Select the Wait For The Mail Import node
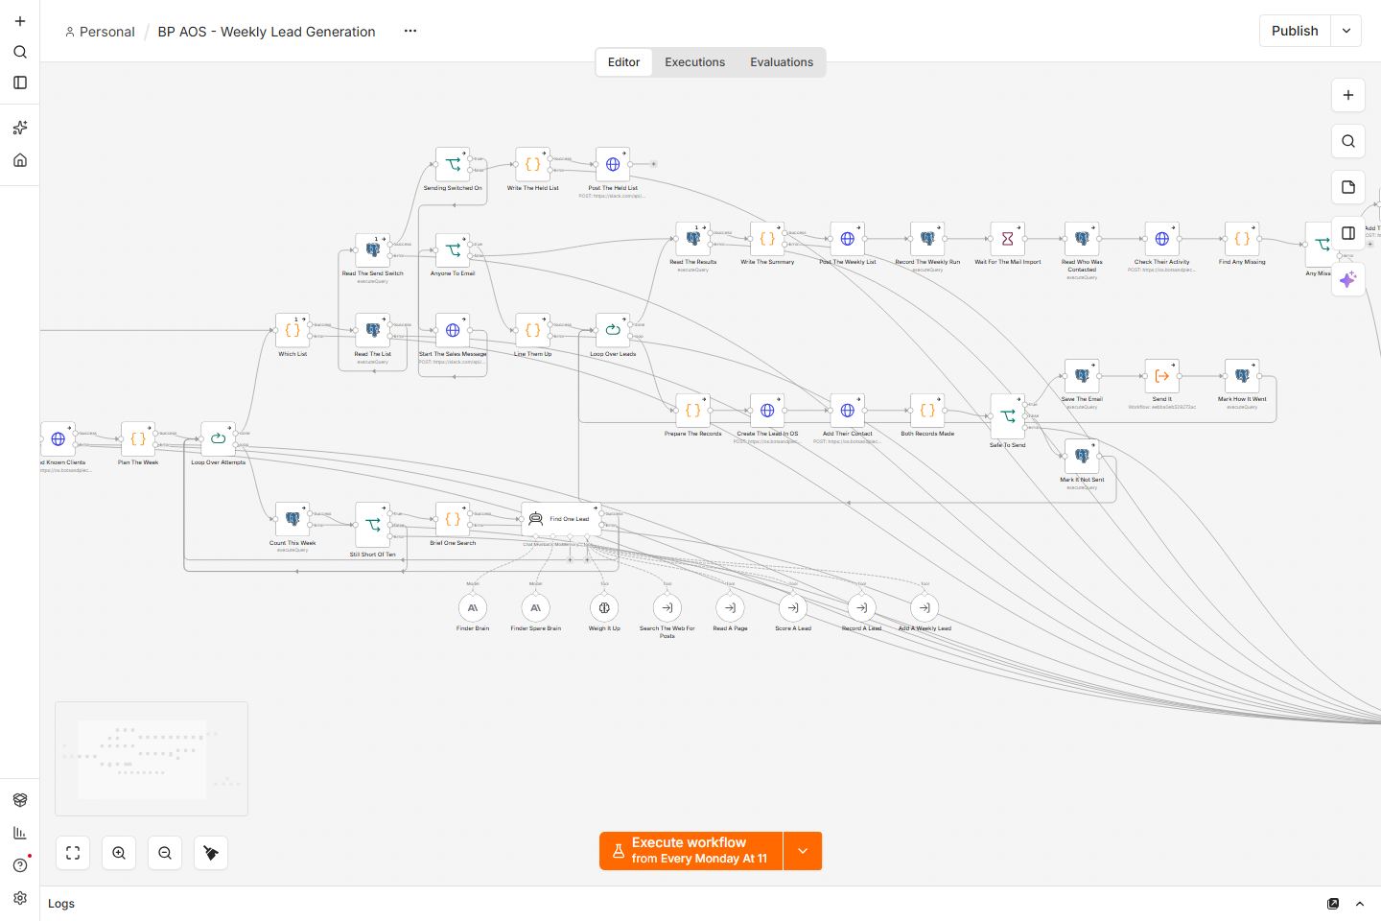 point(1007,239)
